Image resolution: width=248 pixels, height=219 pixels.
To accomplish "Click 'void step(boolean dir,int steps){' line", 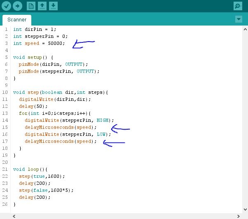I will pos(61,92).
